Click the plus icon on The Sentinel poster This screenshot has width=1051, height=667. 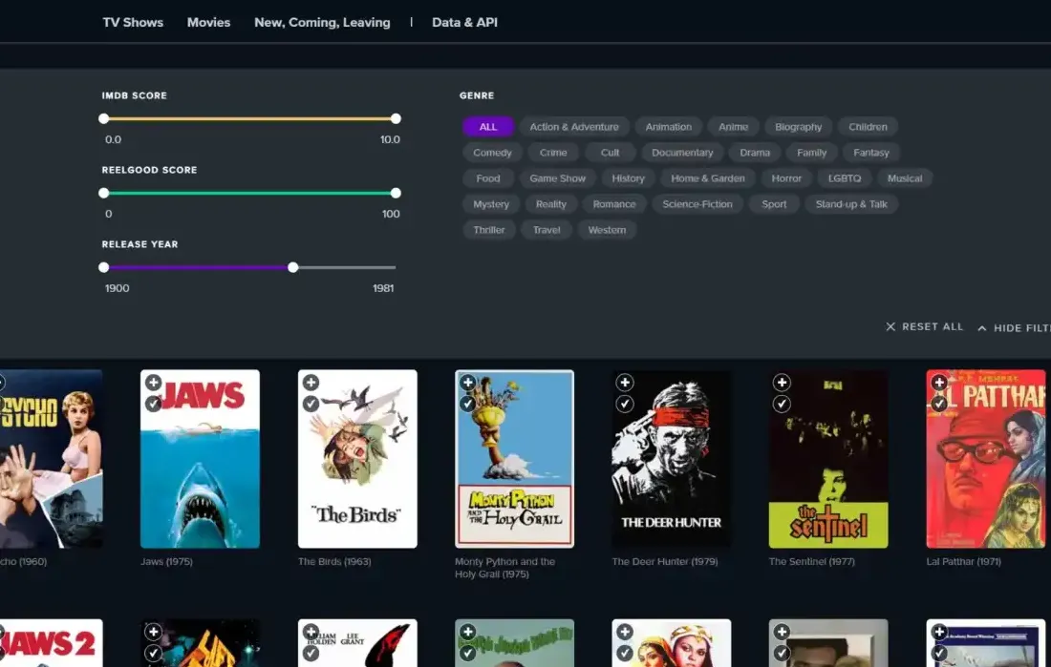(782, 382)
